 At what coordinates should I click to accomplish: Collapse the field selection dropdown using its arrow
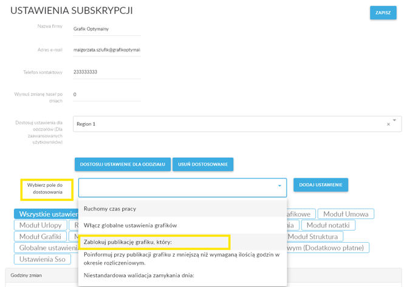tap(279, 186)
